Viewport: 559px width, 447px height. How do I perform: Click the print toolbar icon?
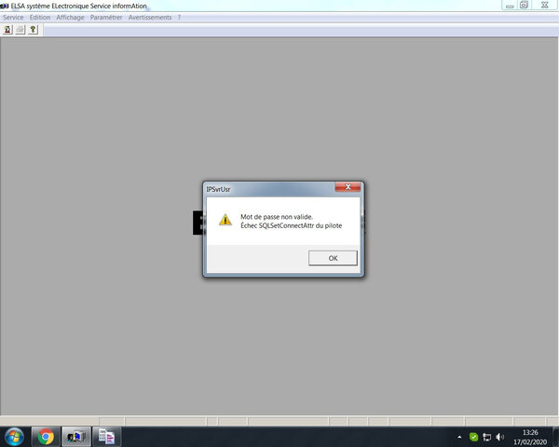(x=20, y=30)
